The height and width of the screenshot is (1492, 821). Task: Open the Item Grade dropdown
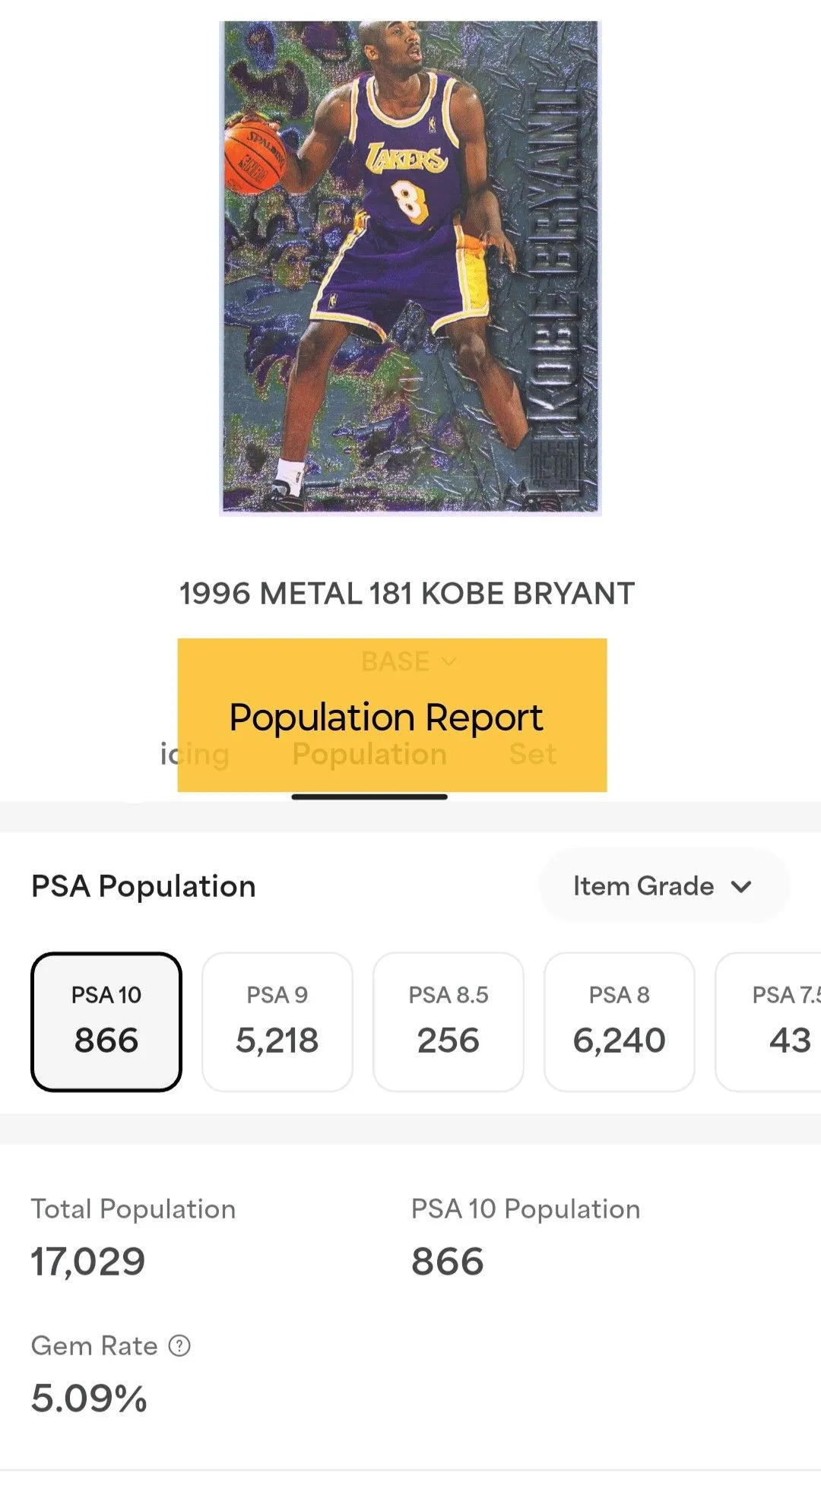[x=664, y=886]
